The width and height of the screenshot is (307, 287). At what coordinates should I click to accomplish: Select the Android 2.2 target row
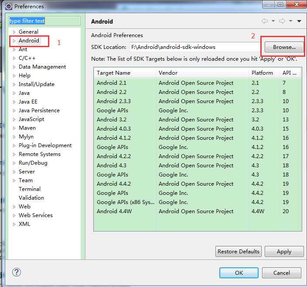click(x=198, y=92)
